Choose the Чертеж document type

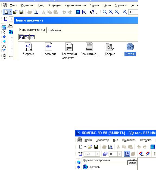coord(28,47)
